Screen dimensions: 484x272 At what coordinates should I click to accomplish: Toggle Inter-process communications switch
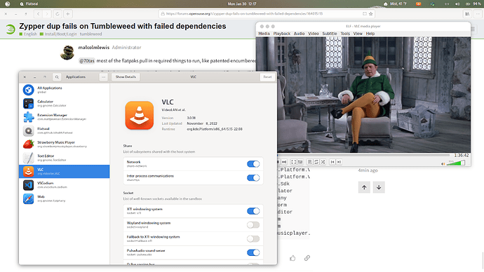coord(253,178)
